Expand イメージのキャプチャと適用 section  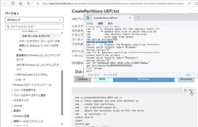pyautogui.click(x=12, y=95)
